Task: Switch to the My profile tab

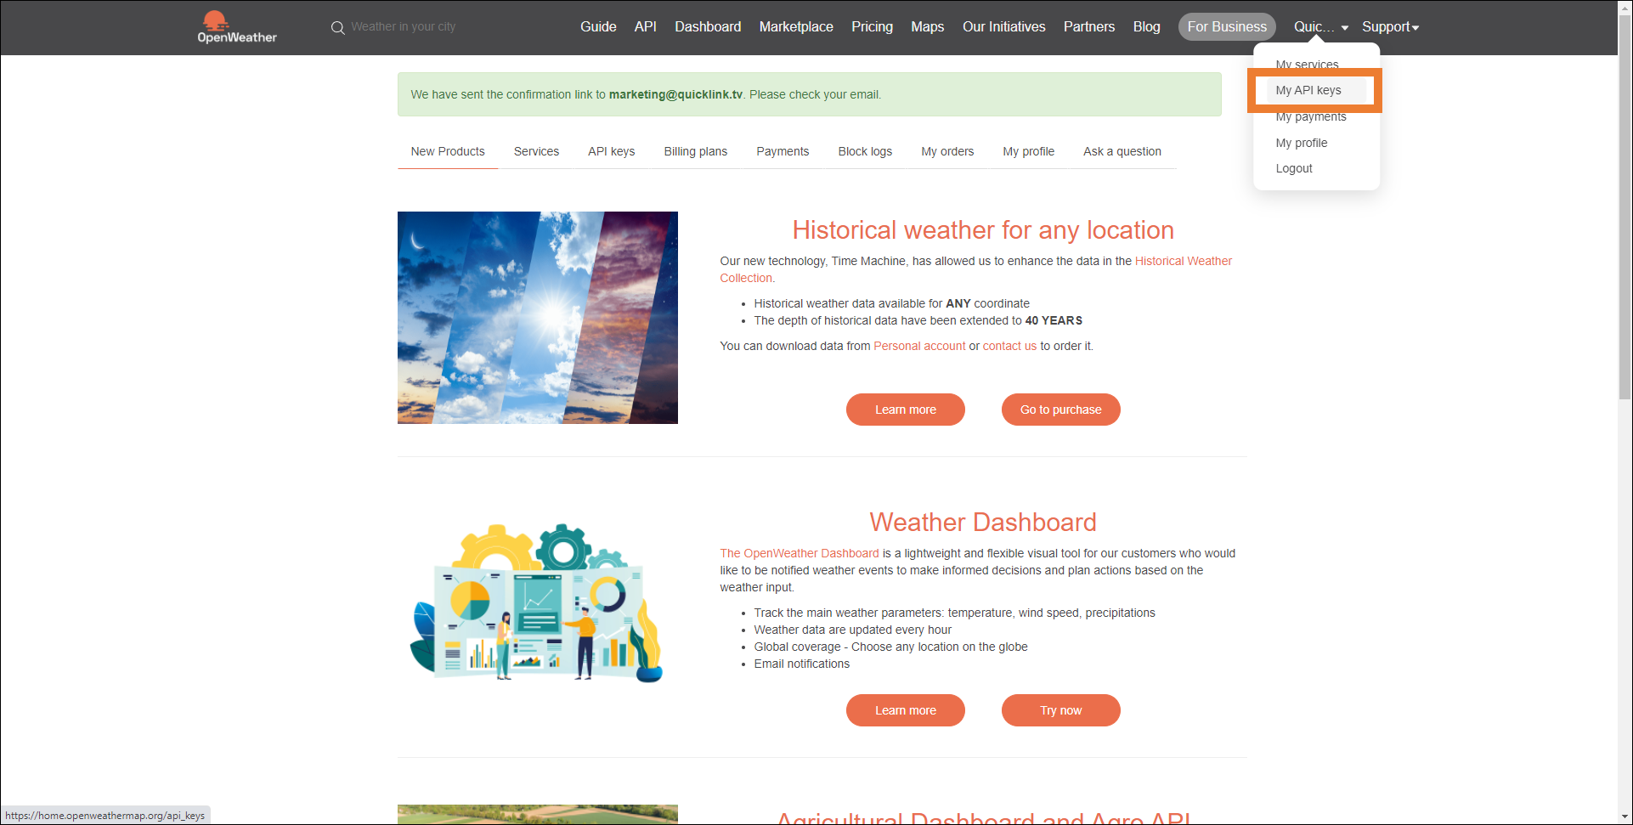Action: tap(1028, 151)
